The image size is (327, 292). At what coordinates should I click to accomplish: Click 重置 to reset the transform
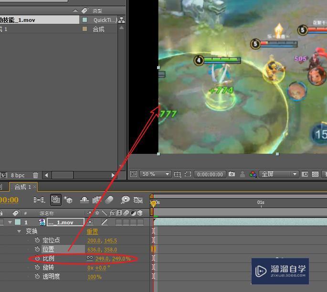click(x=92, y=232)
